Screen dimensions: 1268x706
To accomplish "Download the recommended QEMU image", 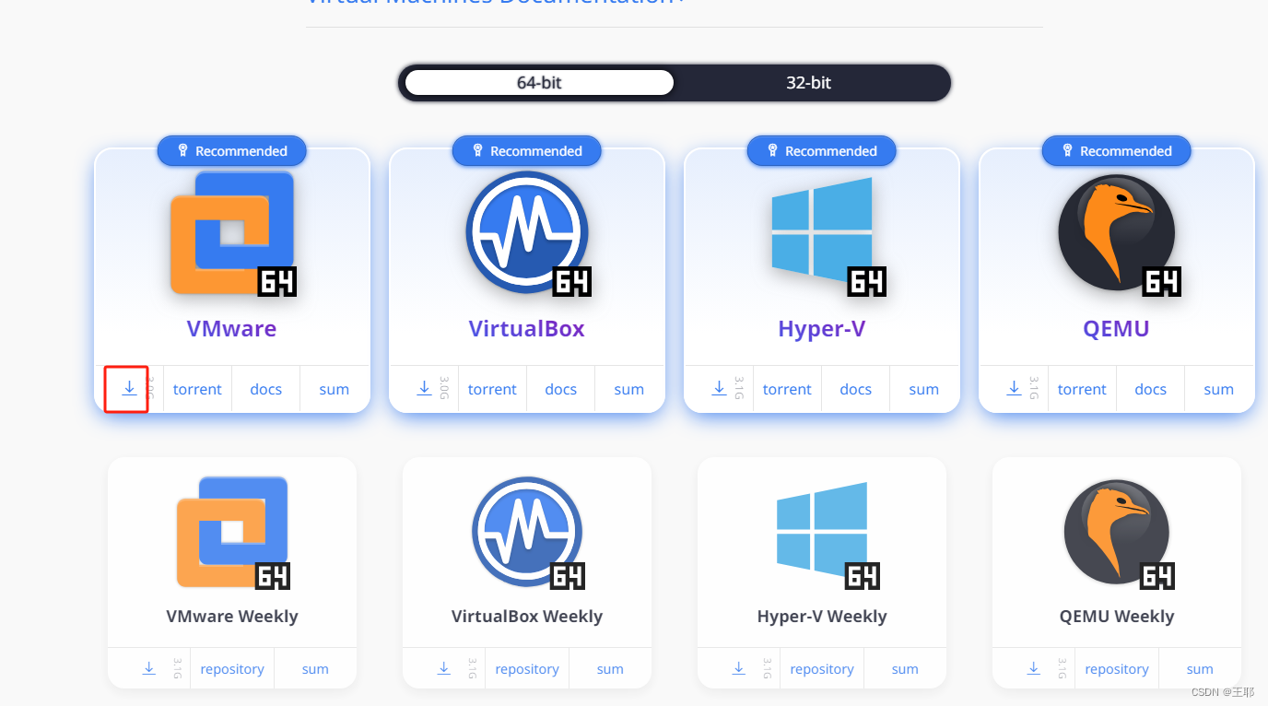I will (x=1015, y=388).
